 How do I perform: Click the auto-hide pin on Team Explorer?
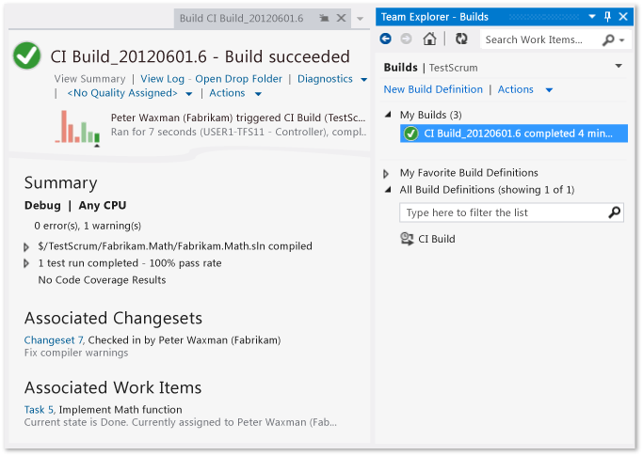[x=607, y=17]
